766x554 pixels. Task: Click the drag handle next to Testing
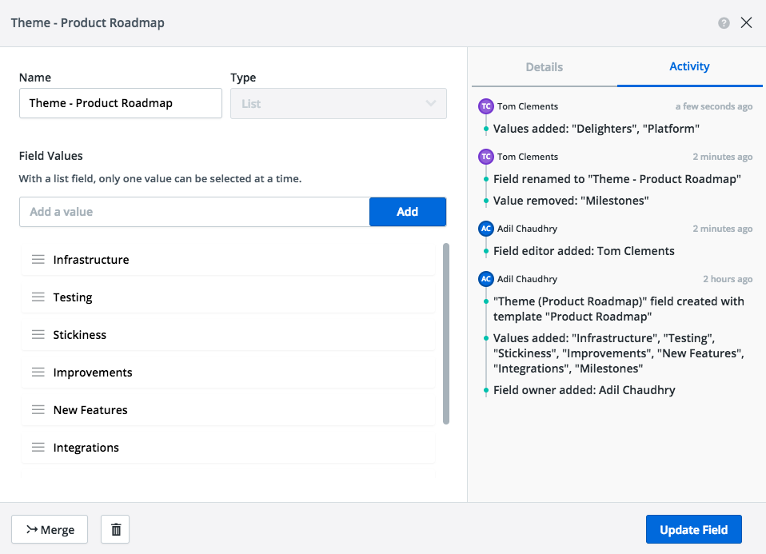38,297
